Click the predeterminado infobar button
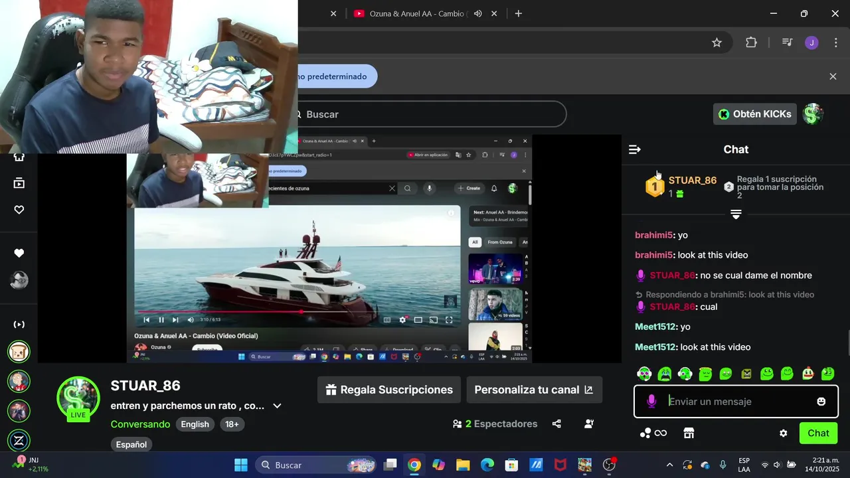850x478 pixels. [x=337, y=76]
